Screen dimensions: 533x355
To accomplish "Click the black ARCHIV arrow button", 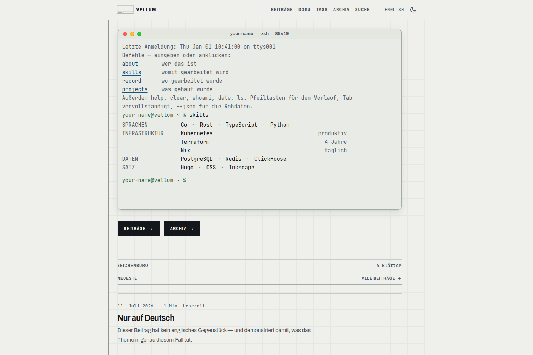I will (182, 229).
